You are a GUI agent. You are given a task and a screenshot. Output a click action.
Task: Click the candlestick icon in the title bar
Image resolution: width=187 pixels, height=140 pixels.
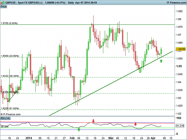point(3,2)
